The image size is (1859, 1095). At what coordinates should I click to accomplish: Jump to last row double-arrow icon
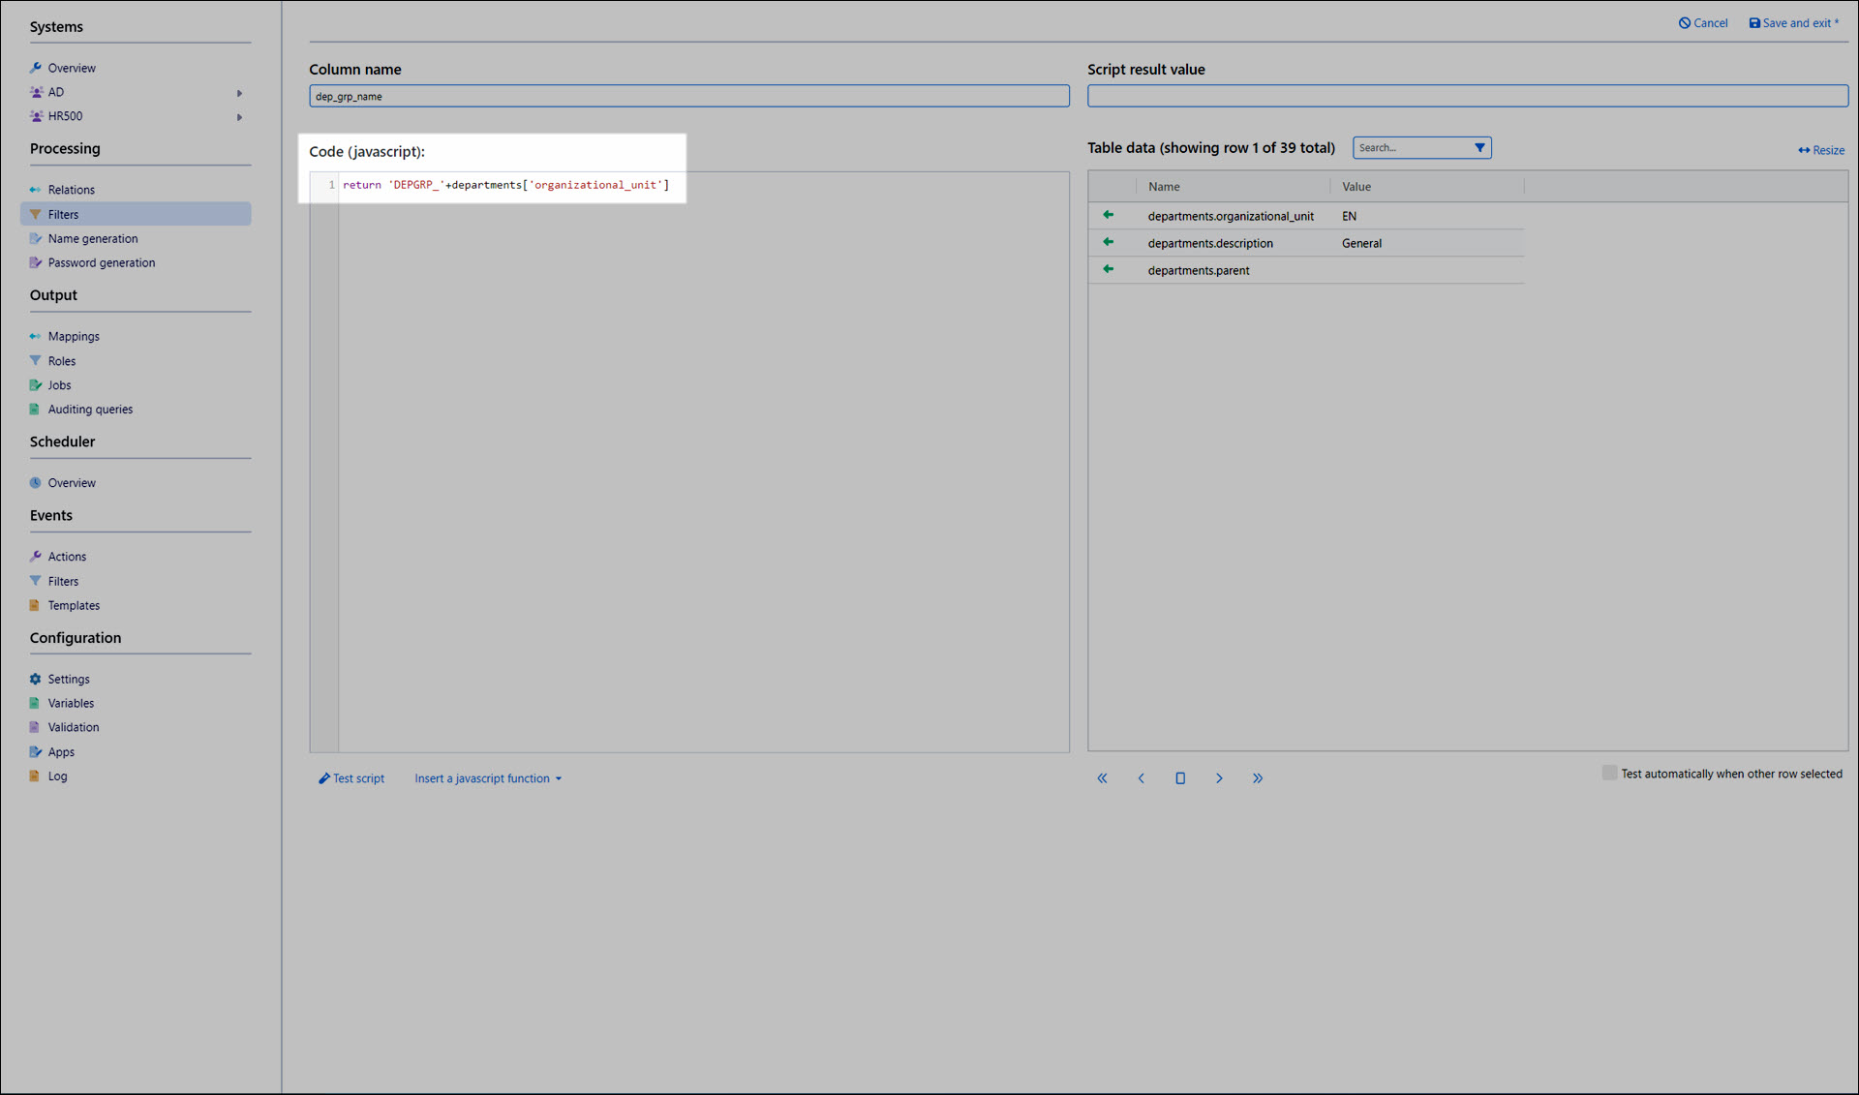(1258, 778)
